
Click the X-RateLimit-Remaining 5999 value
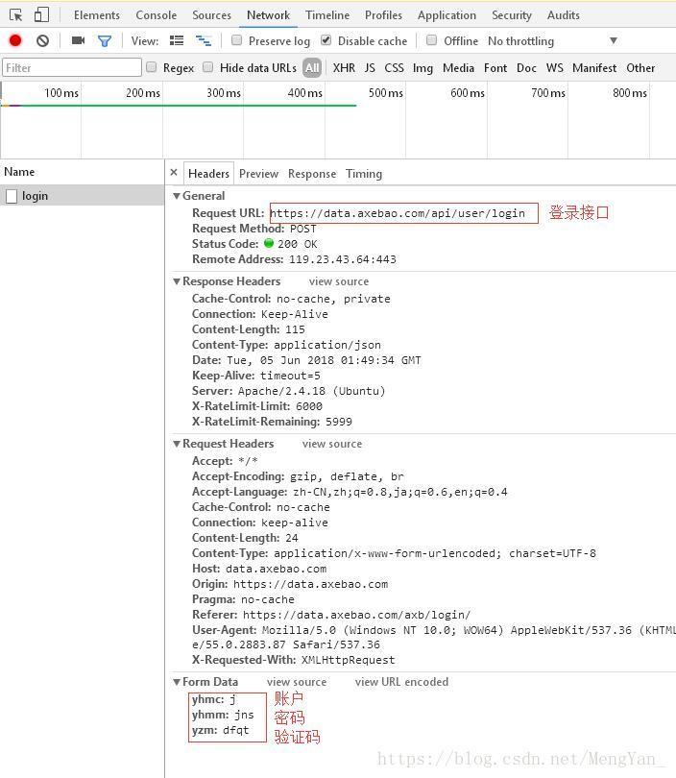click(x=339, y=422)
